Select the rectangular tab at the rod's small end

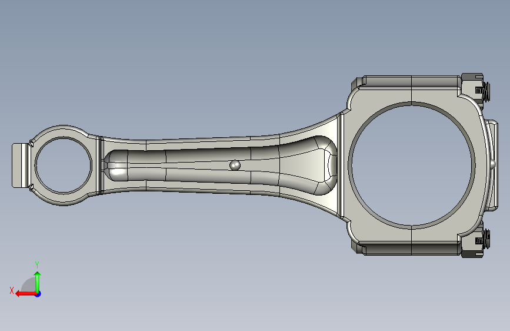pyautogui.click(x=21, y=165)
